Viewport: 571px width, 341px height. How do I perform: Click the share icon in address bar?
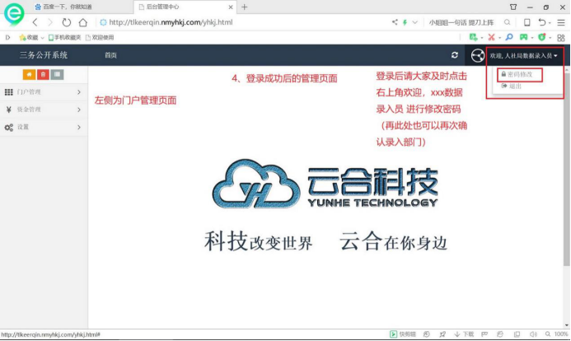395,22
